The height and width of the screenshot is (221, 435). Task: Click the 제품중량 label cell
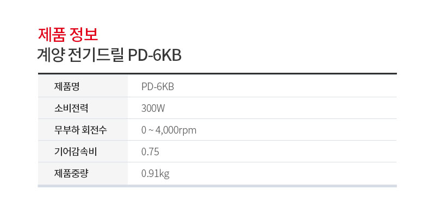tap(83, 173)
